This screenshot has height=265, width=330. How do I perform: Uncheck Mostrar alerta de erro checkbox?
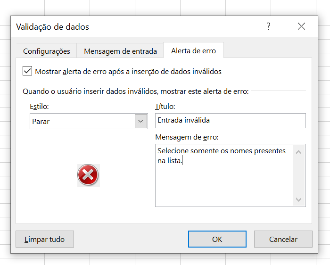coord(27,71)
